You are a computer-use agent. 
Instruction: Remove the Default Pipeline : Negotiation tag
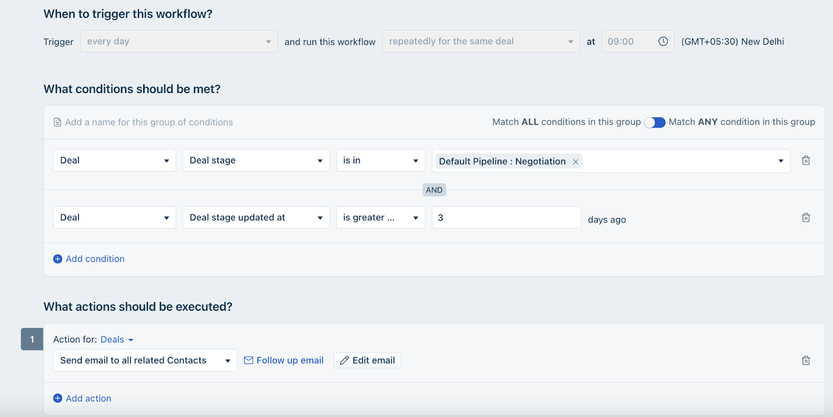(575, 162)
